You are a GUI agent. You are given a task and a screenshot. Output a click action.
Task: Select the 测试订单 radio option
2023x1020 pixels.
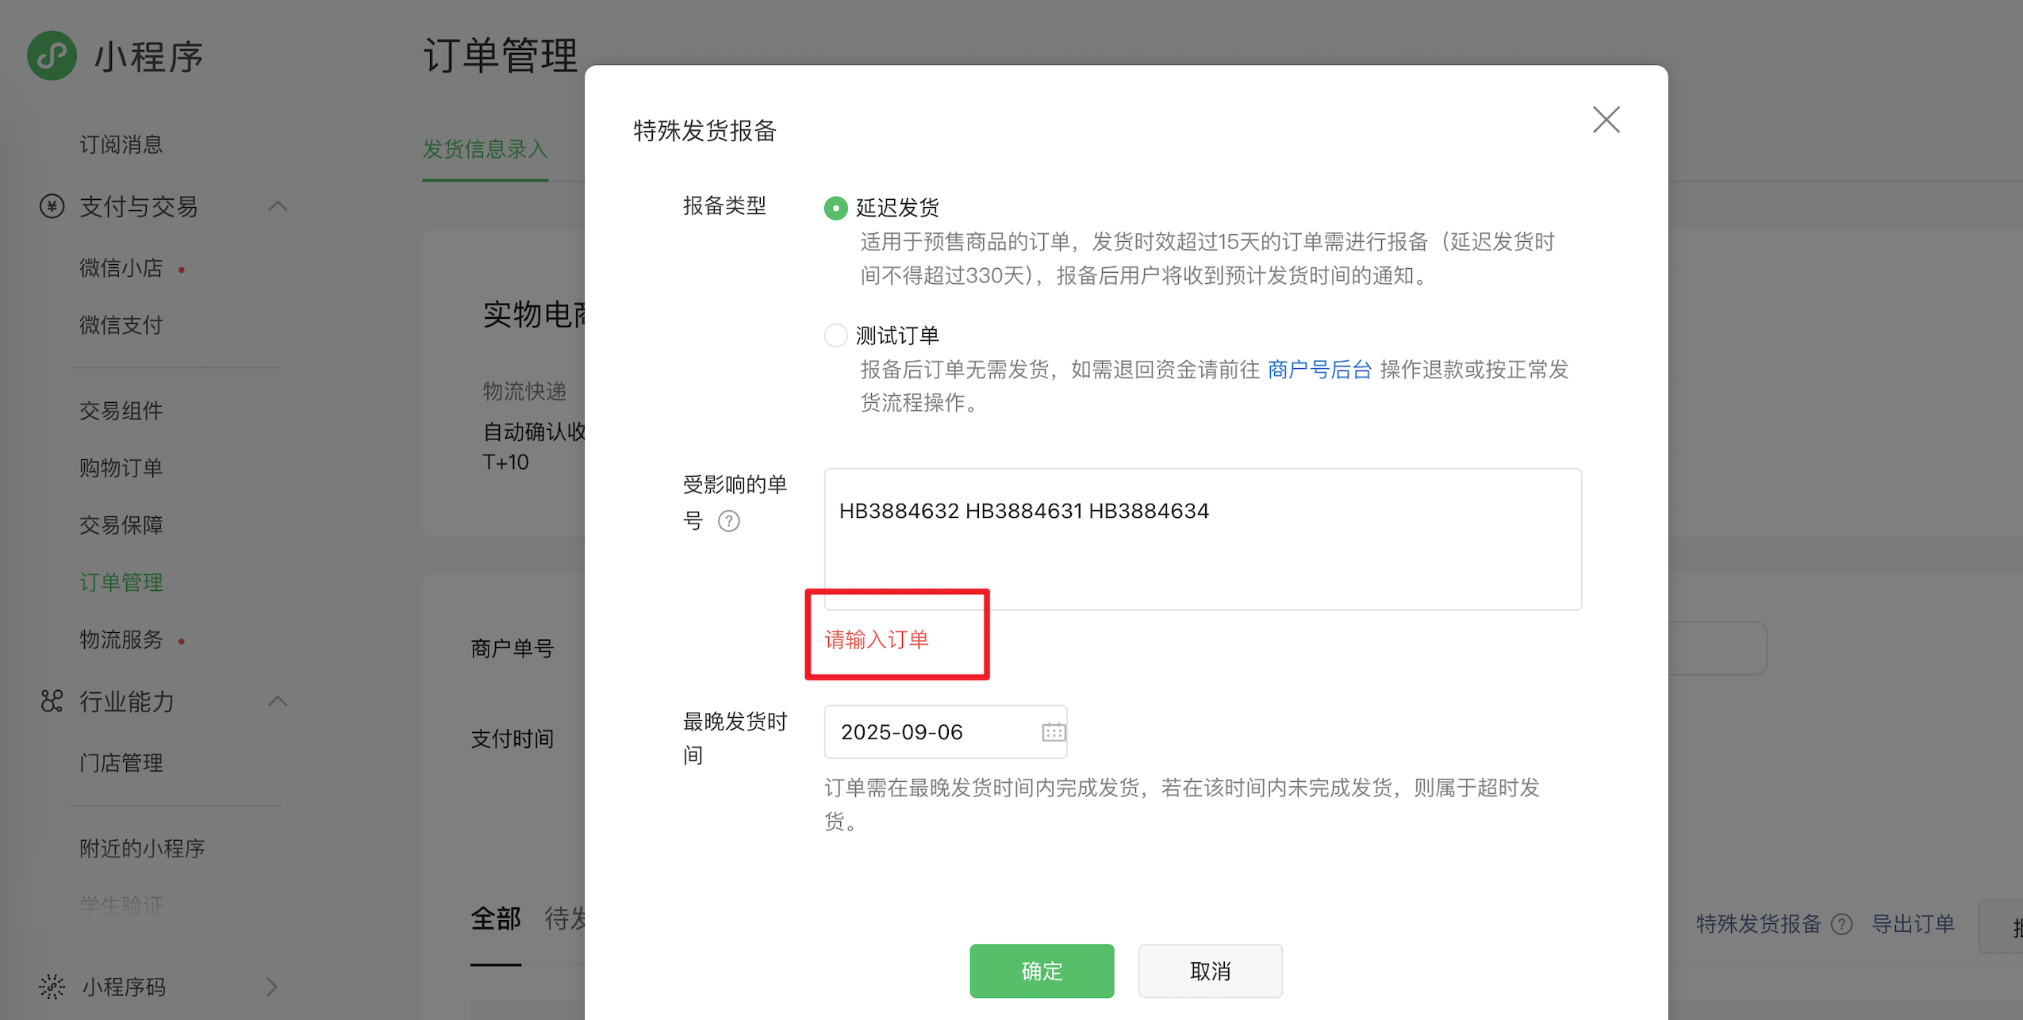tap(835, 336)
